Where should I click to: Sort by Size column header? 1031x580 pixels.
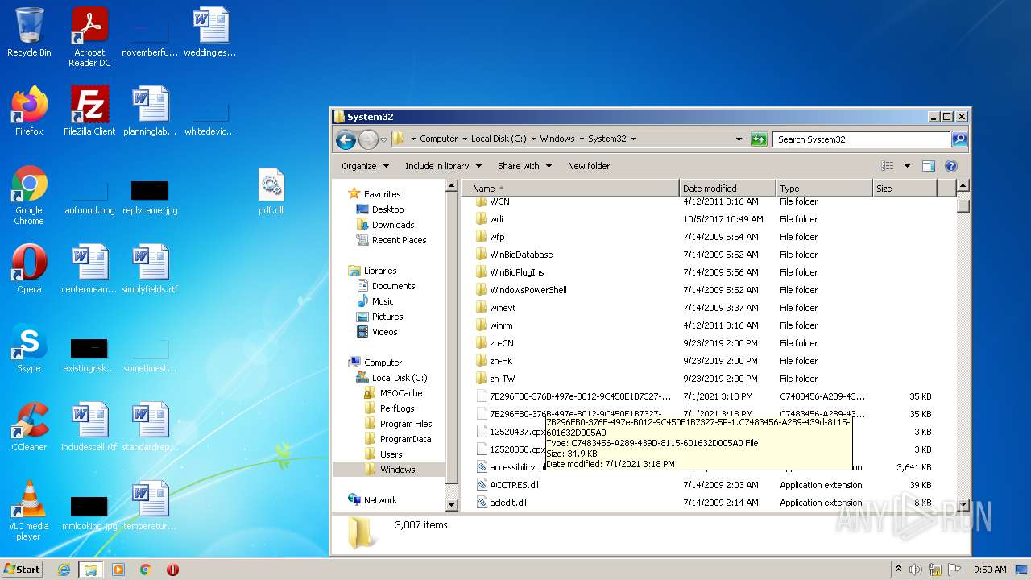(905, 188)
